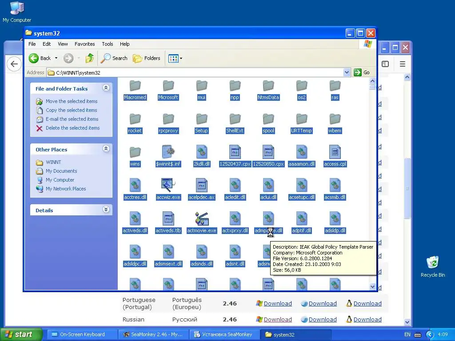The height and width of the screenshot is (341, 455).
Task: Open the Start menu
Action: [21, 334]
